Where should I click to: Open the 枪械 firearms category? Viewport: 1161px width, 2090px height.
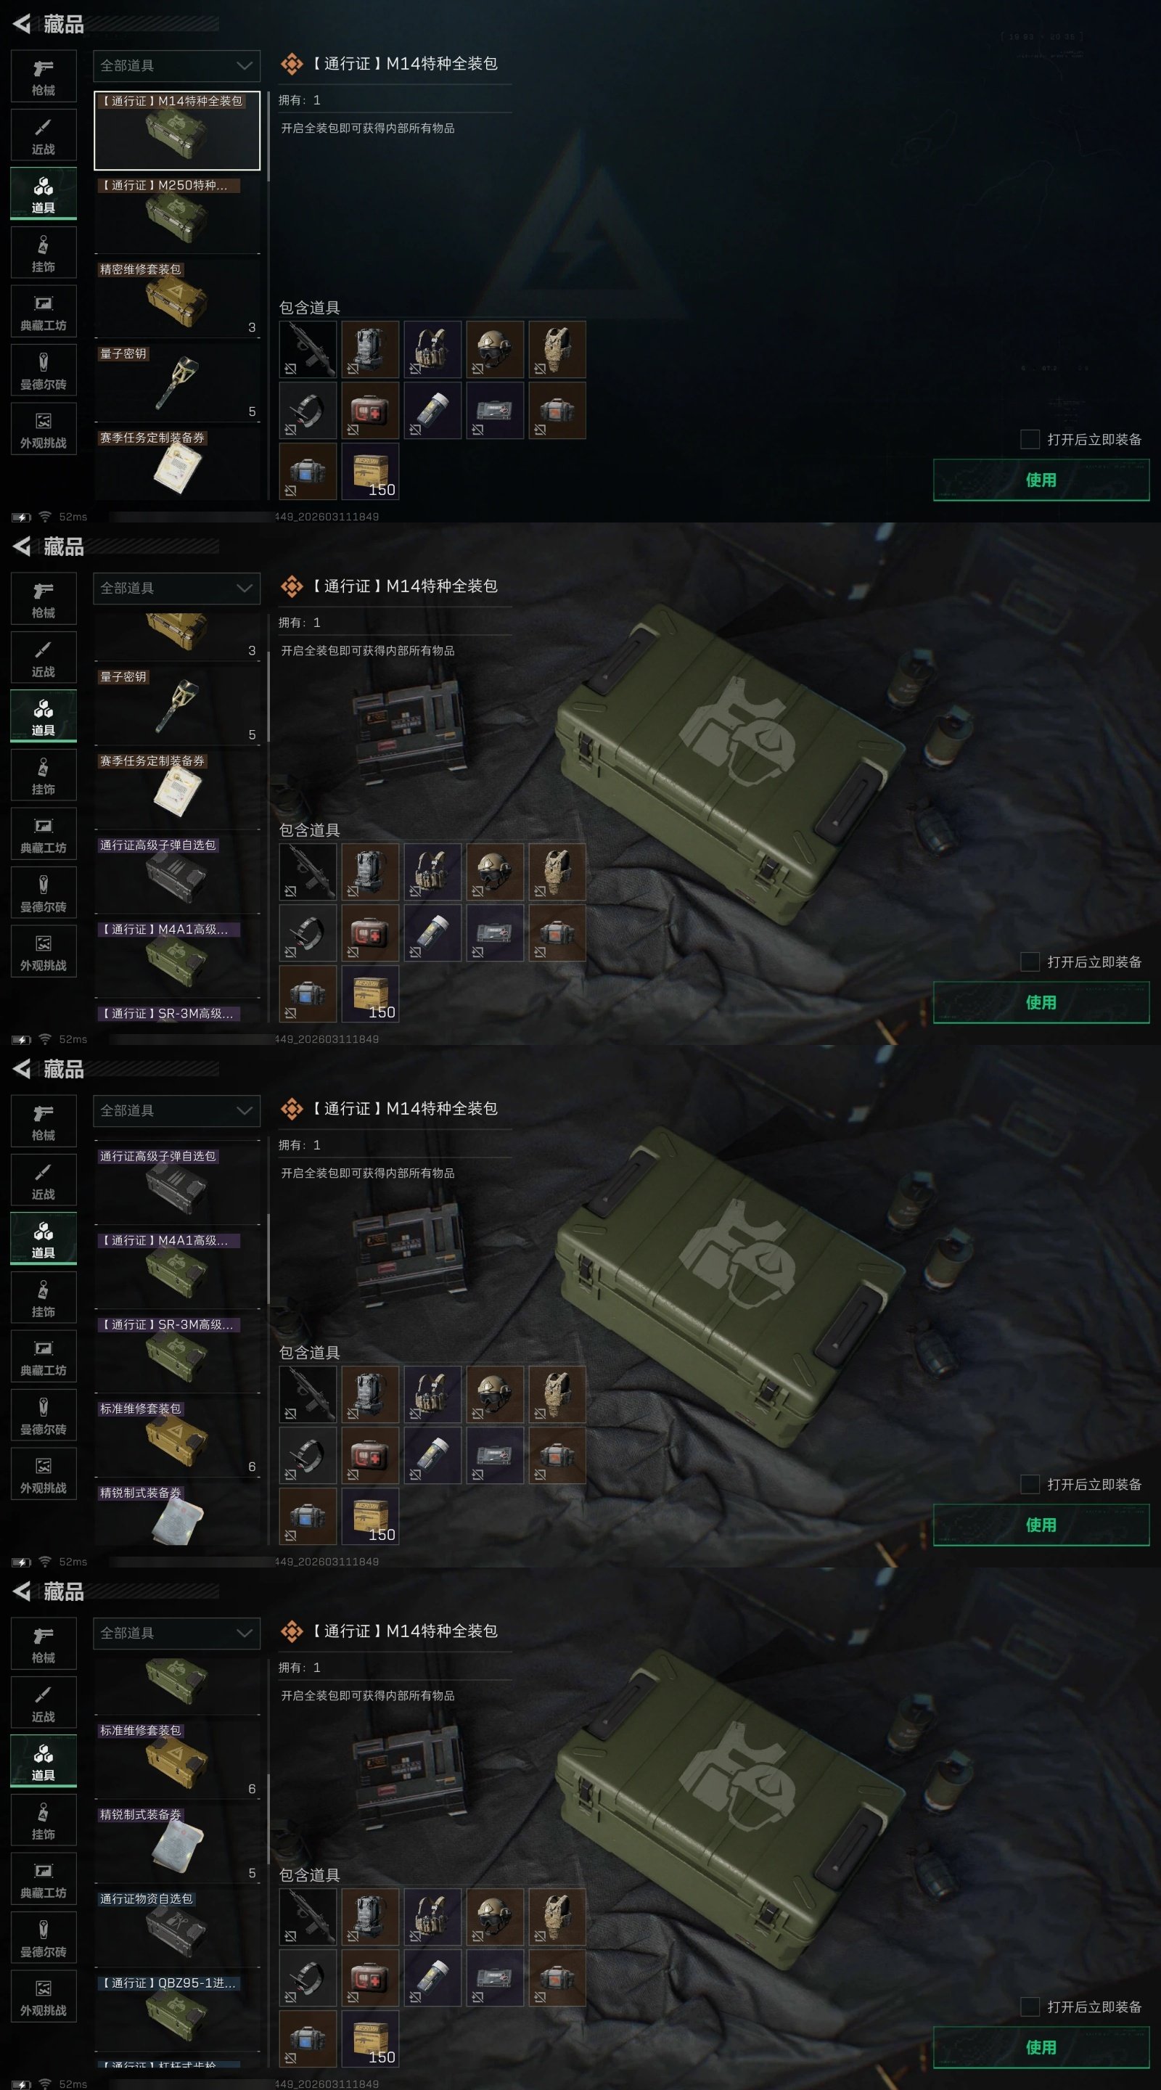44,76
